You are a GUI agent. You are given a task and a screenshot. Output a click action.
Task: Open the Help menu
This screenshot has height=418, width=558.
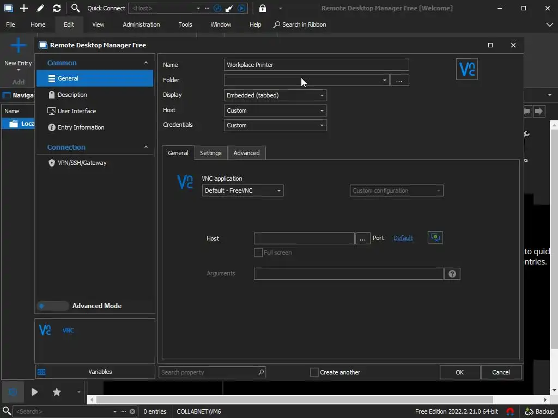255,24
